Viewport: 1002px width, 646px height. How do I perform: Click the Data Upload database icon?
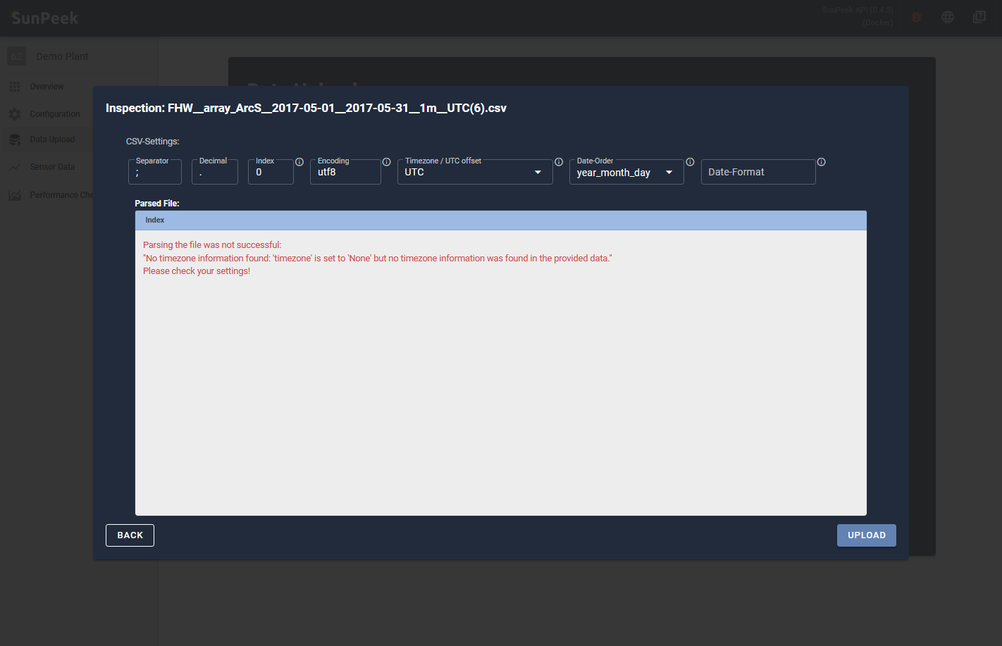(15, 139)
